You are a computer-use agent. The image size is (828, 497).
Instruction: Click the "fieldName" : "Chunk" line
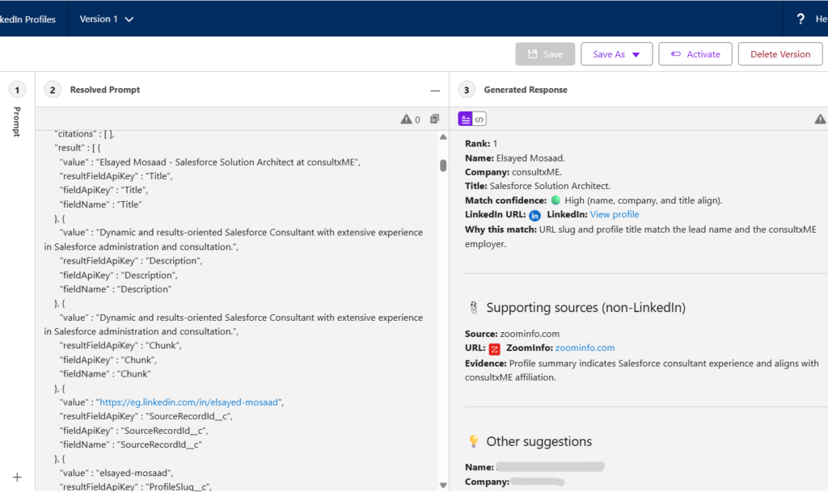coord(105,373)
